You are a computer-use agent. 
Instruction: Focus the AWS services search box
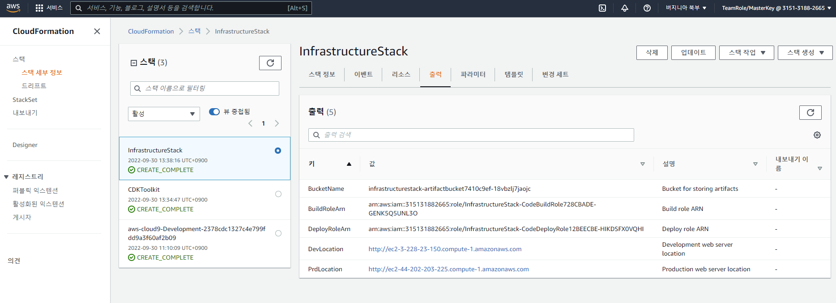point(191,8)
